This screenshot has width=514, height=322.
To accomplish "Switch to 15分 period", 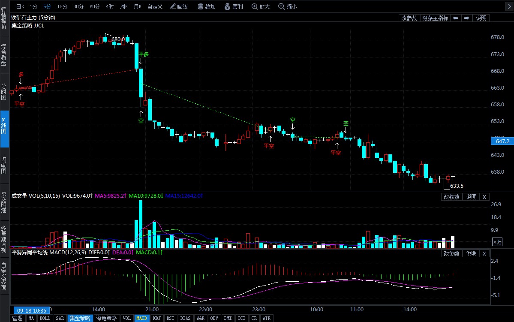I will tap(62, 6).
